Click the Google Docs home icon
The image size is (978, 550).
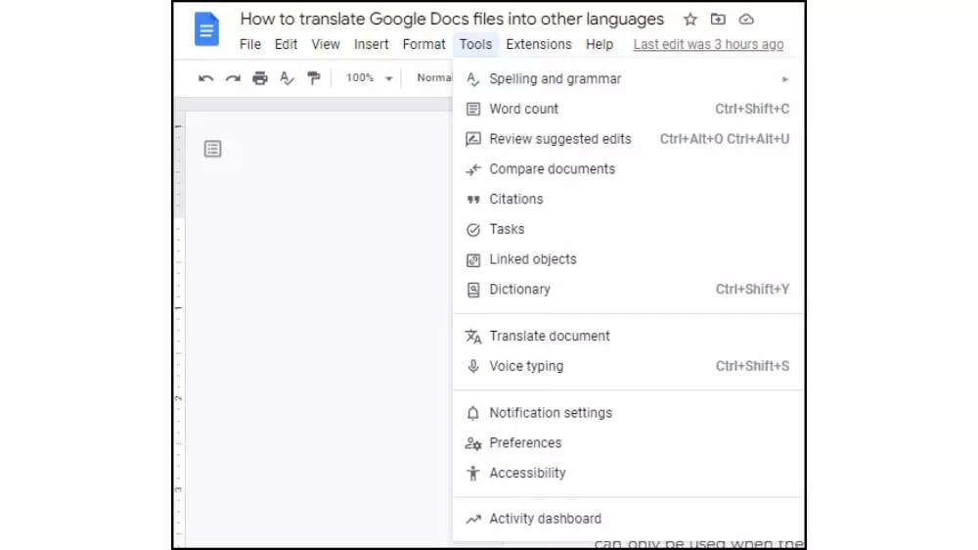point(206,29)
